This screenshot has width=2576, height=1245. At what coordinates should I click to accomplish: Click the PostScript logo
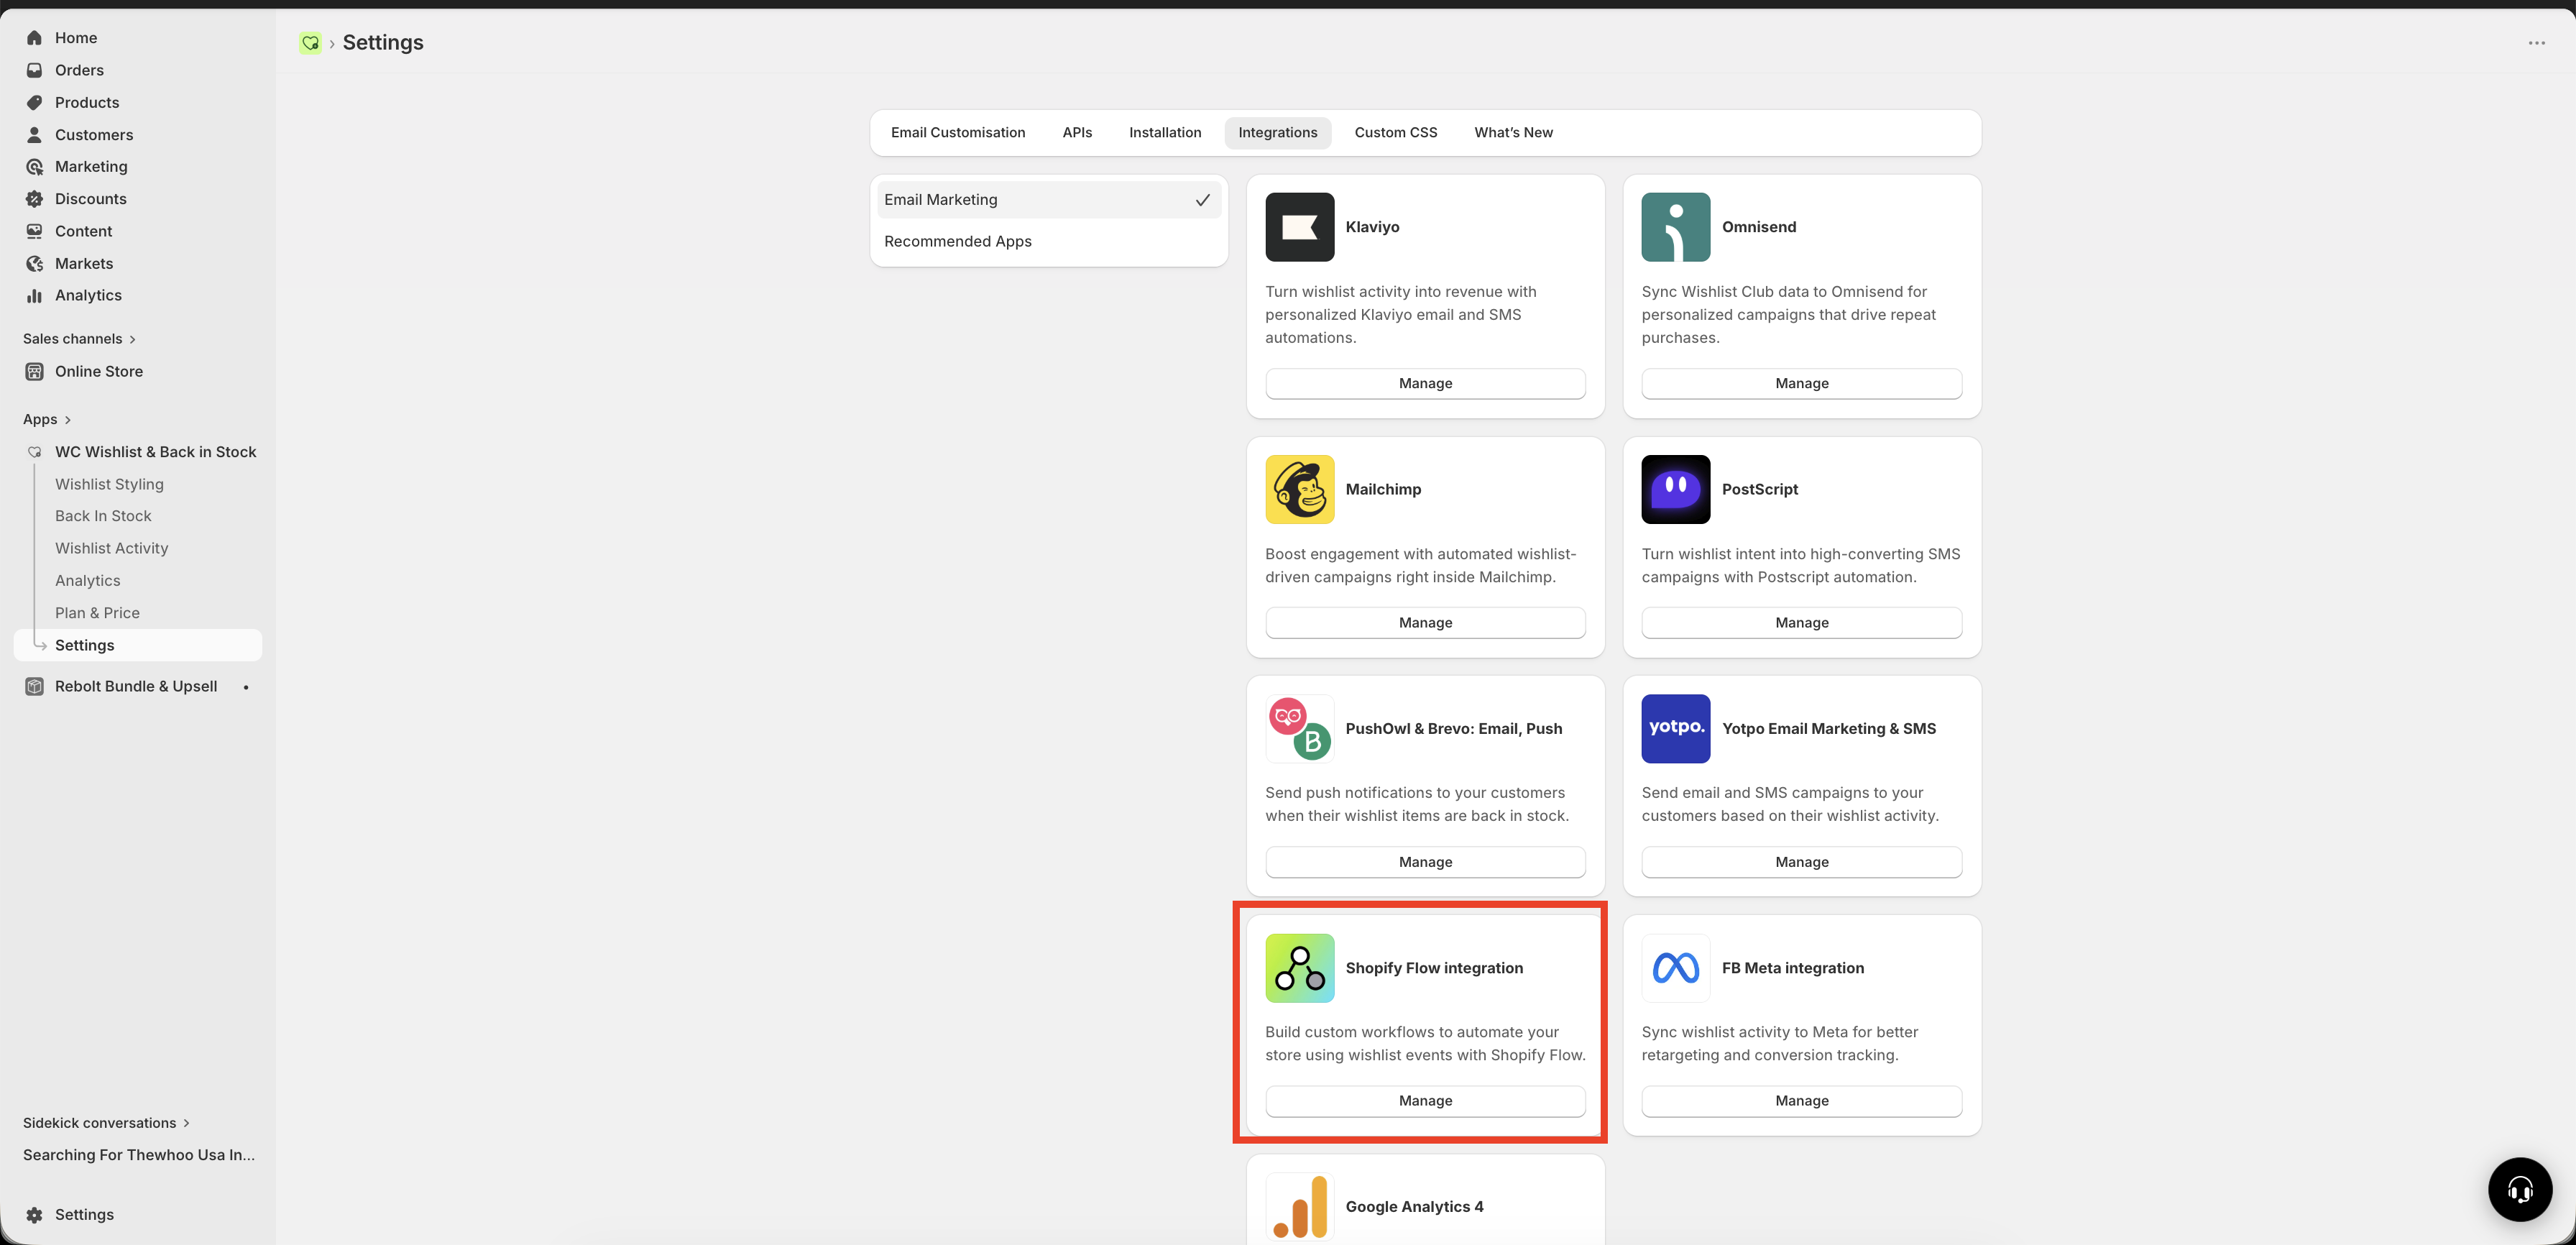tap(1675, 489)
